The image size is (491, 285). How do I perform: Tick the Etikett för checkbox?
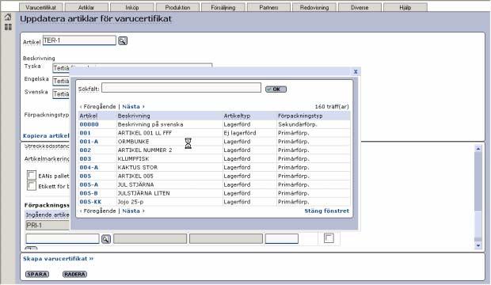[32, 185]
